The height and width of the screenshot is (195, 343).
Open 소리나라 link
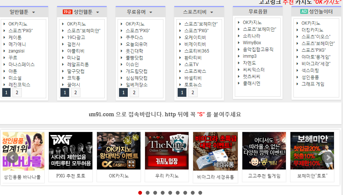click(x=252, y=36)
